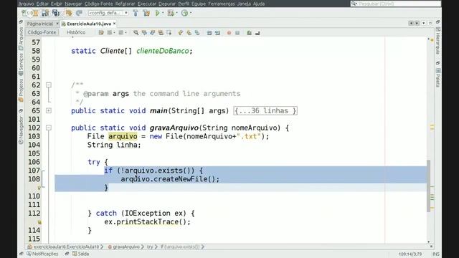The image size is (459, 258).
Task: Open the Paleta side panel
Action: [x=438, y=77]
